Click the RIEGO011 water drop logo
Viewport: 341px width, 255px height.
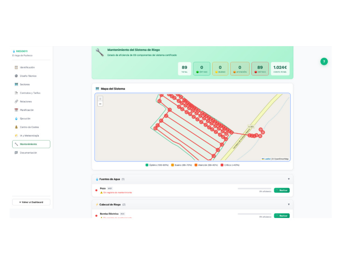tap(14, 51)
